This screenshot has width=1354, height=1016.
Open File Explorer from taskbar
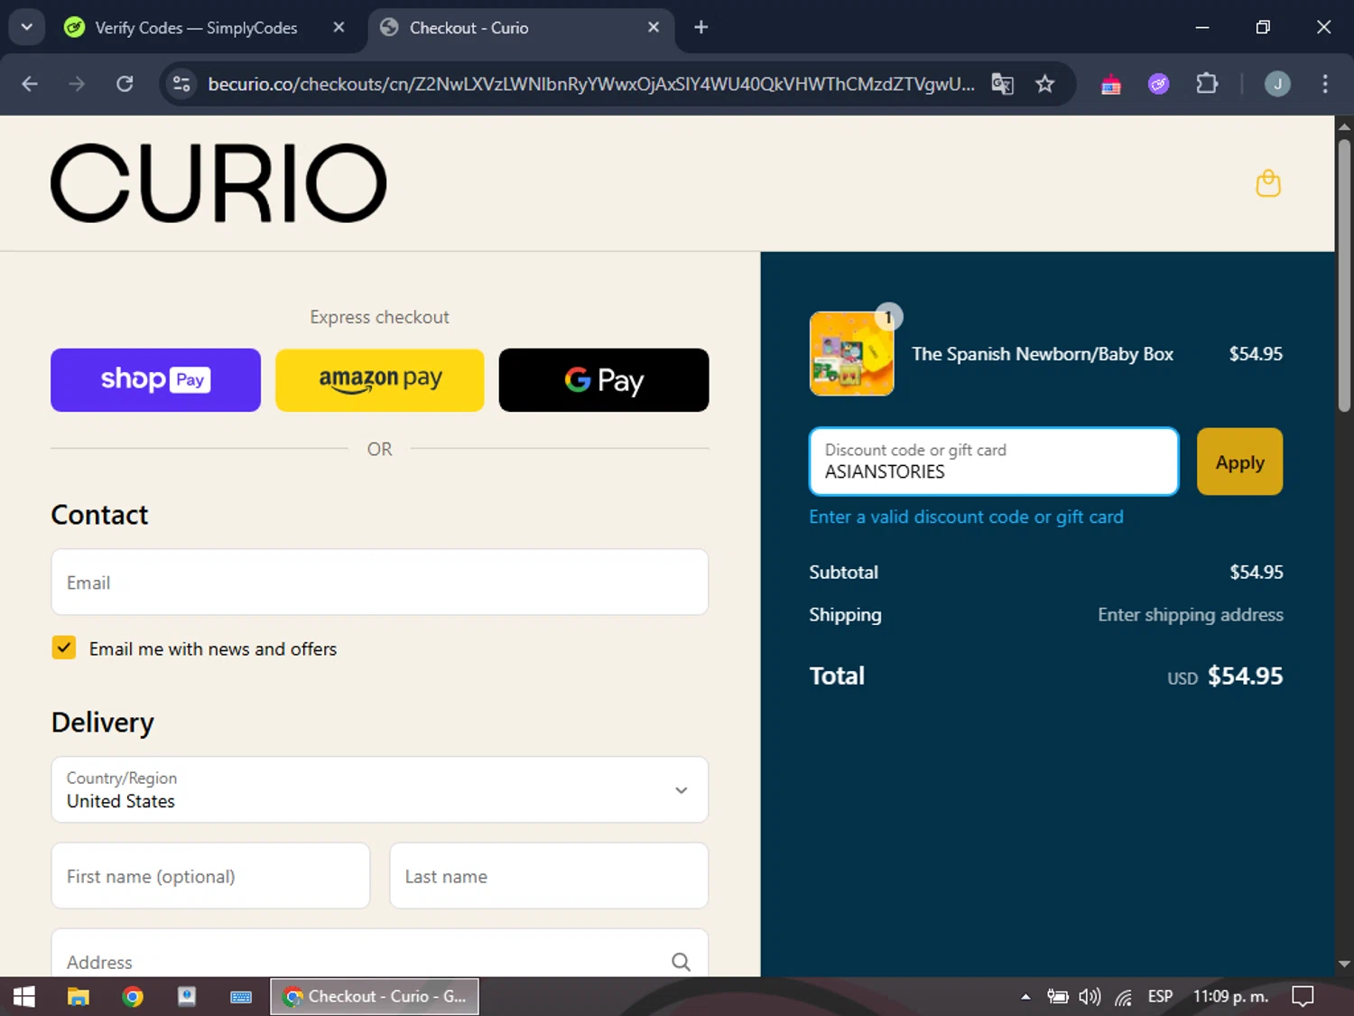pyautogui.click(x=79, y=996)
